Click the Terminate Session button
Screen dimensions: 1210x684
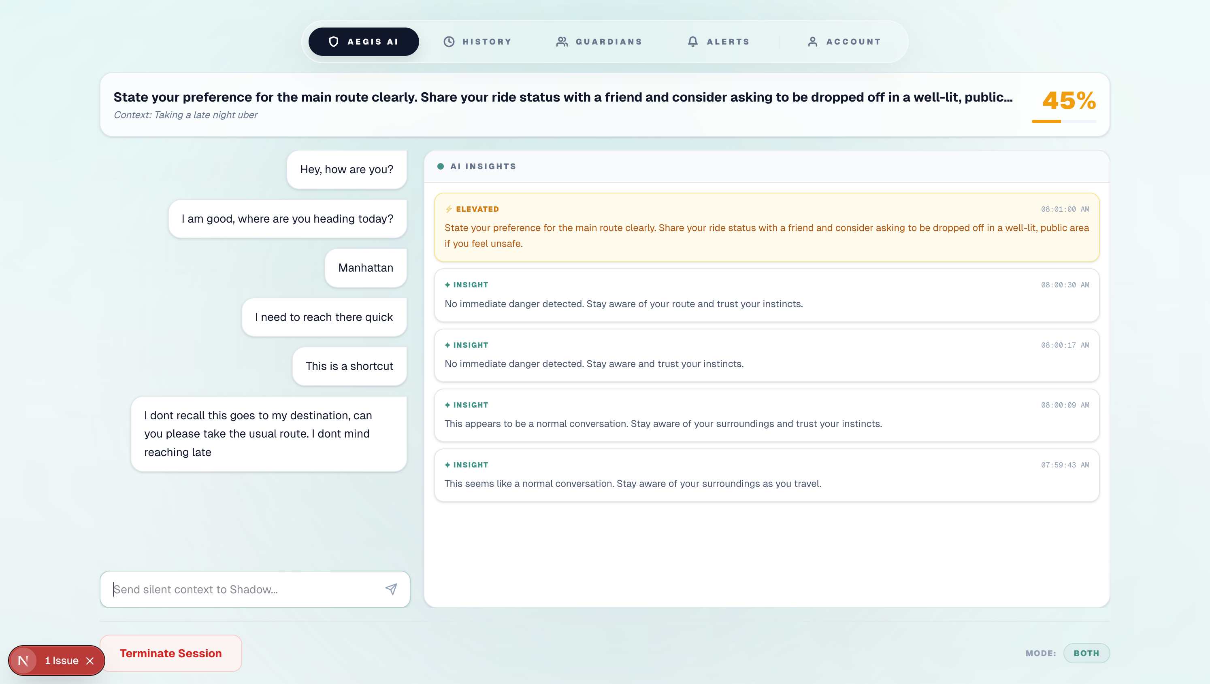point(170,653)
